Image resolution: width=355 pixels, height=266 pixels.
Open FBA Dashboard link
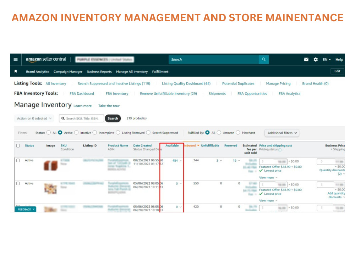coord(82,93)
